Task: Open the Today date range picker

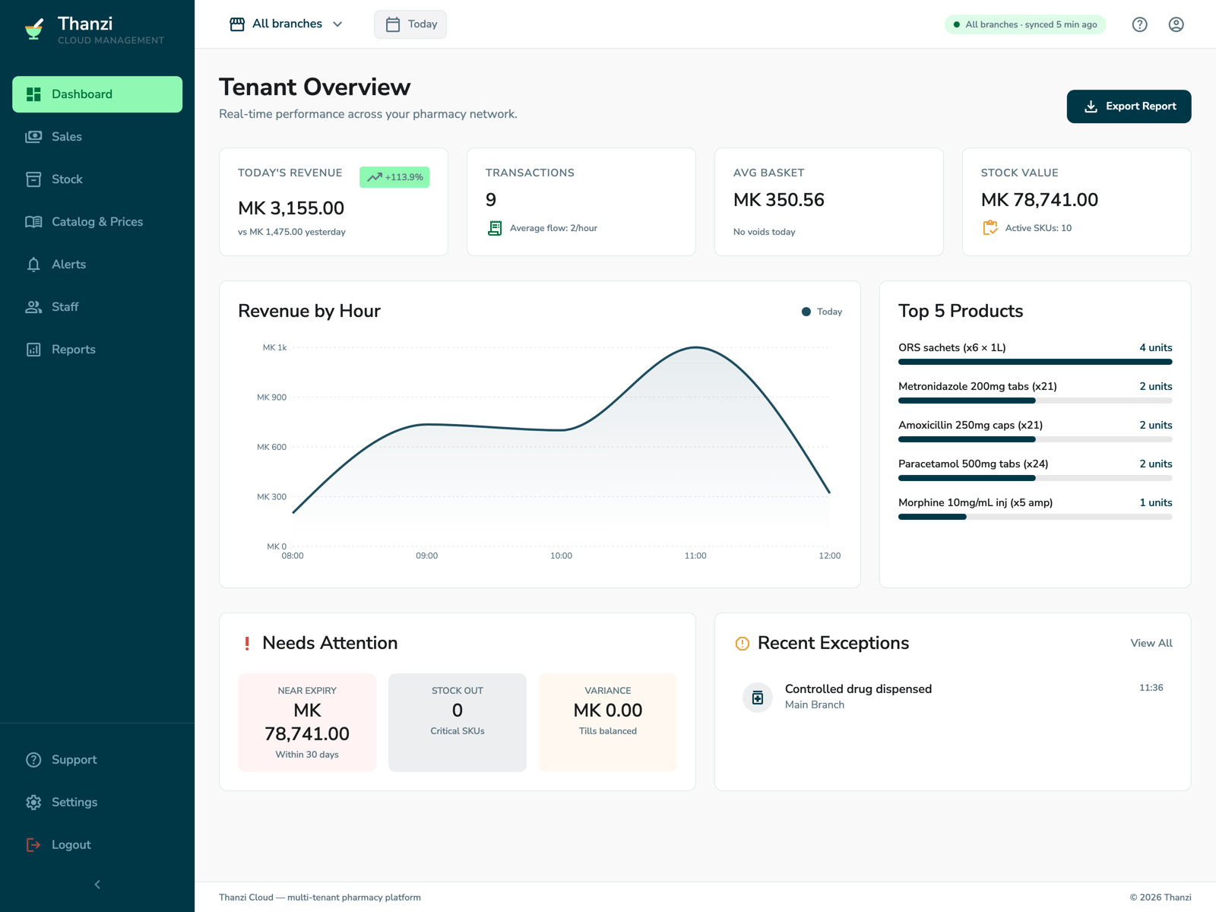Action: [x=410, y=24]
